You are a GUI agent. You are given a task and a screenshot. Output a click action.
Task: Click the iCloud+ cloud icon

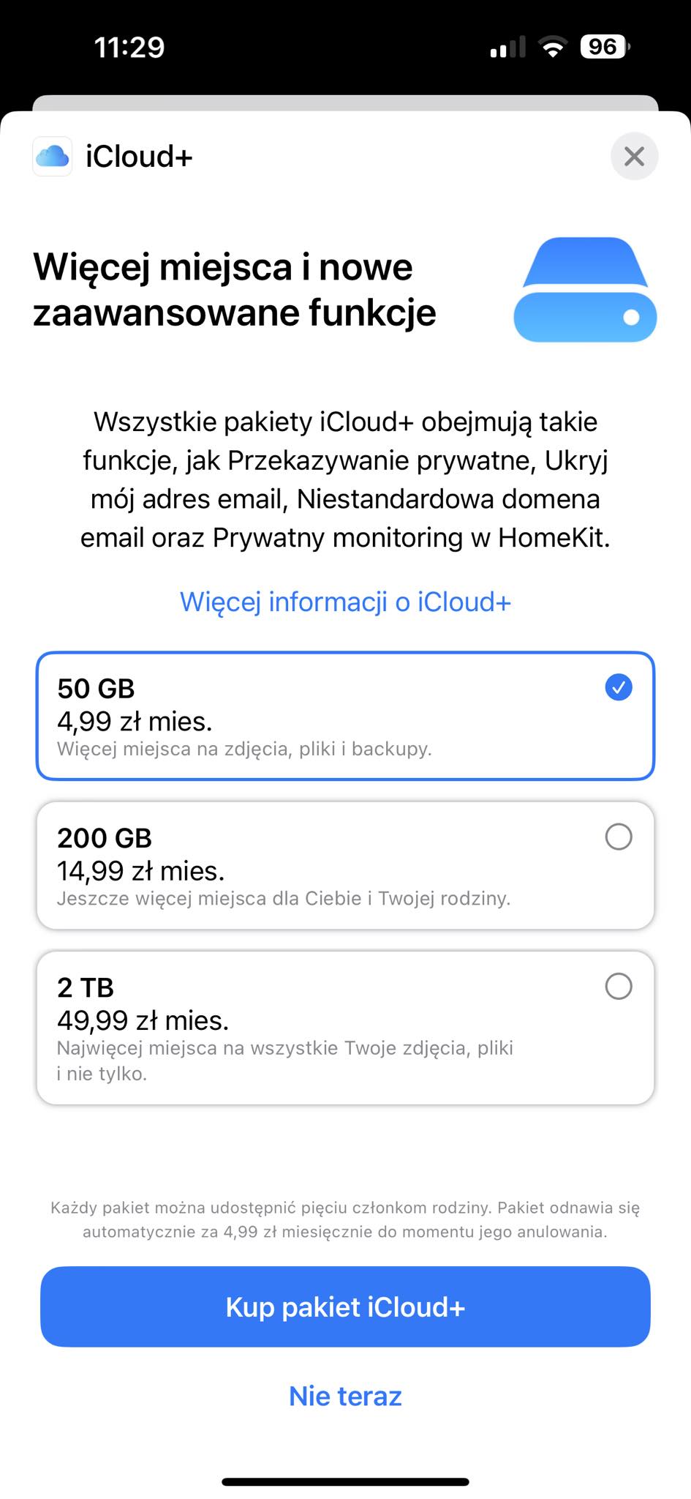(x=52, y=156)
